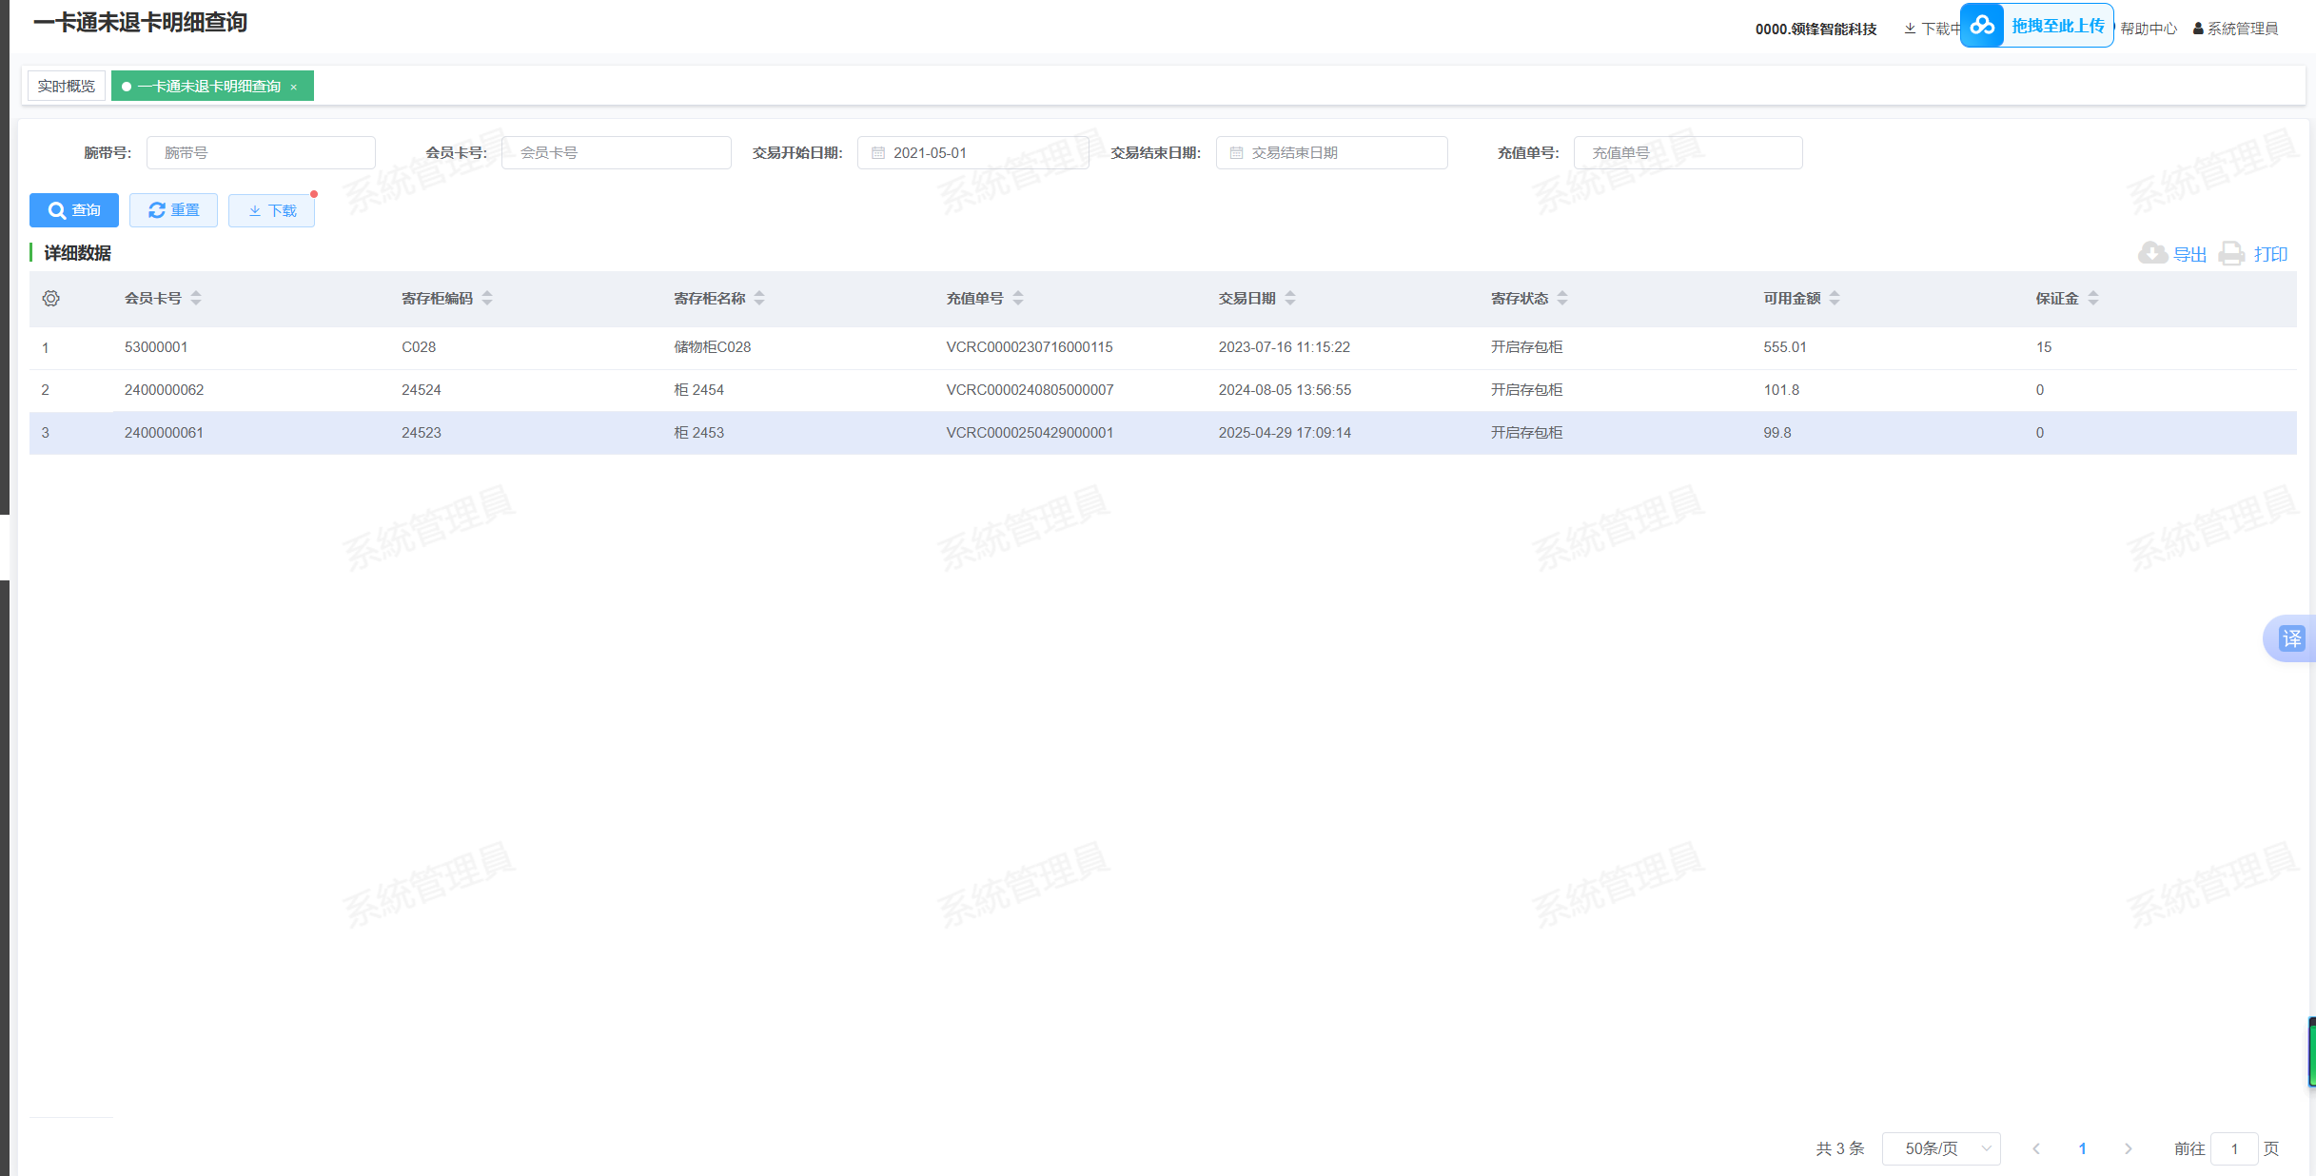Image resolution: width=2316 pixels, height=1176 pixels.
Task: Open the help center link
Action: coord(2148,29)
